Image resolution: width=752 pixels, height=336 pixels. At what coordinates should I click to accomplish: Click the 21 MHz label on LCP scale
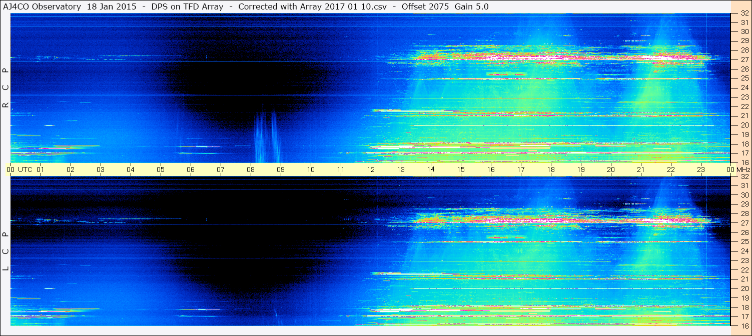(x=744, y=279)
